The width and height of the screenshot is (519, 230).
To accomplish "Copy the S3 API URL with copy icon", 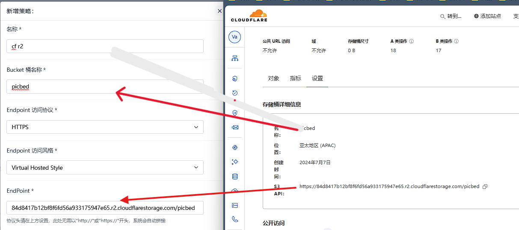I will tap(485, 187).
